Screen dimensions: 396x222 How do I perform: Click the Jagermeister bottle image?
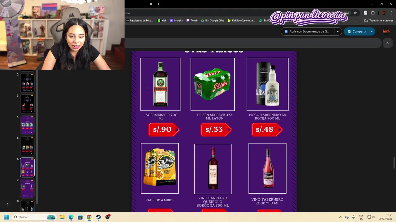click(x=160, y=84)
